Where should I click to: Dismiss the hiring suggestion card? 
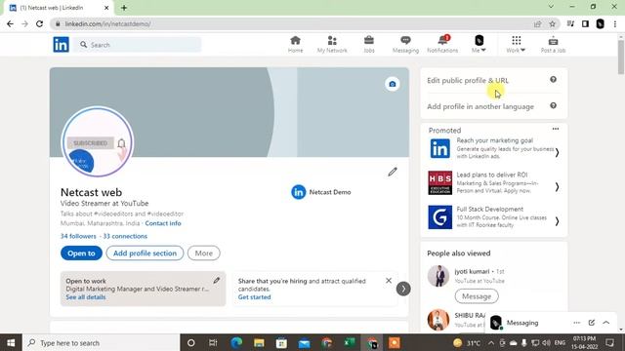coord(389,281)
